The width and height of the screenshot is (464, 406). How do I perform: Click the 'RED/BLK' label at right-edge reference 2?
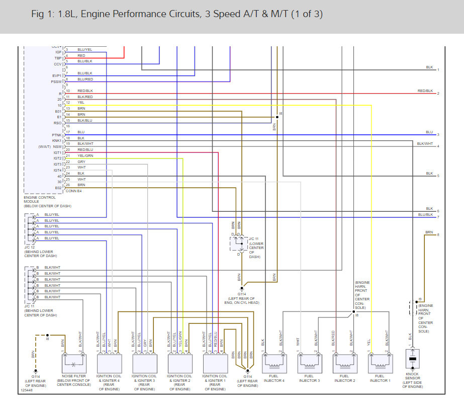click(425, 91)
